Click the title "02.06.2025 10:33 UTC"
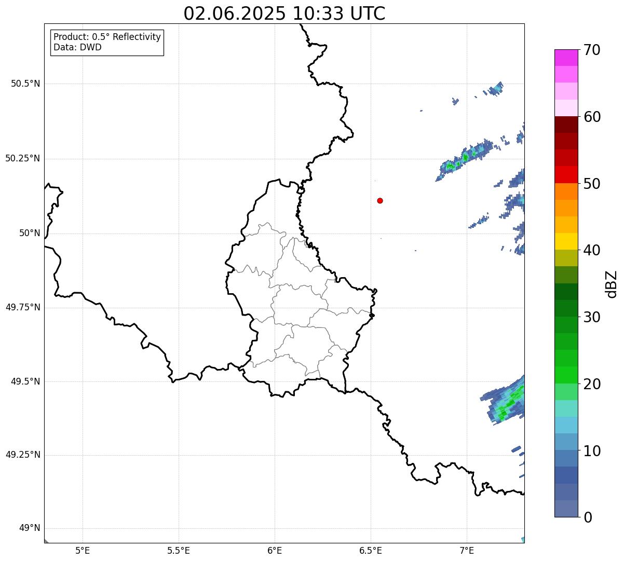624x561 pixels. tap(284, 13)
